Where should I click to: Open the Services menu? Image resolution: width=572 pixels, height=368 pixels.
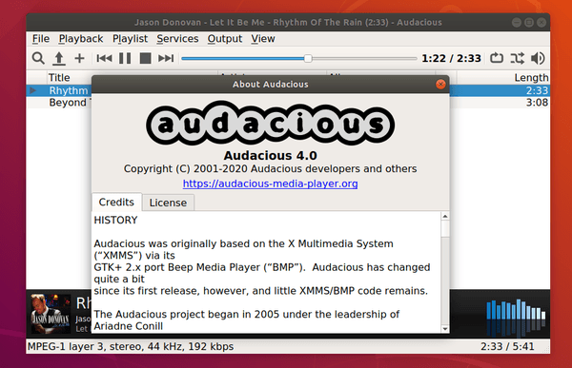pos(177,39)
